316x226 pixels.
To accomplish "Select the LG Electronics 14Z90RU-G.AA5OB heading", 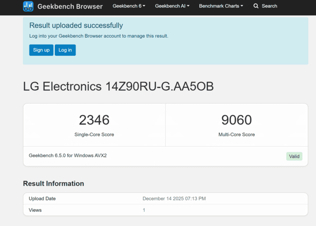I will click(118, 87).
